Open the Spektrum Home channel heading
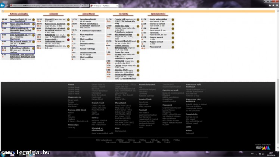280x157 pixels. (158, 14)
